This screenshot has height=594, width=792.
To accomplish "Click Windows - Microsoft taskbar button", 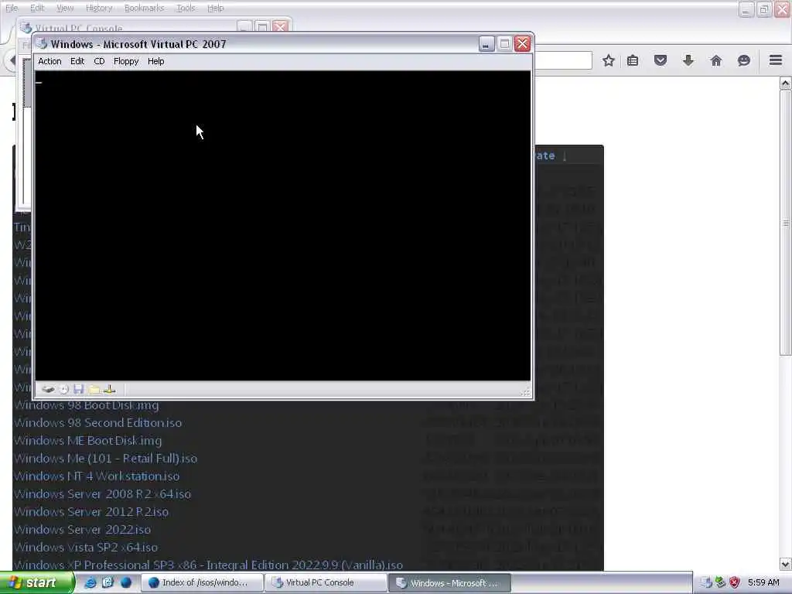I will point(449,582).
